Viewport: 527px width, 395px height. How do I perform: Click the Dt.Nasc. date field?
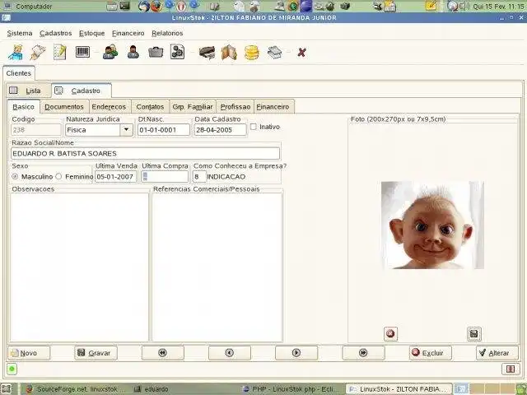click(x=164, y=130)
